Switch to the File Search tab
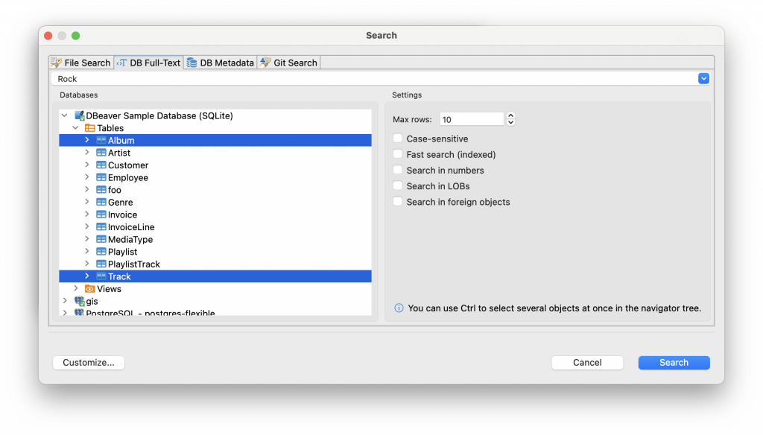Viewport: 763px width, 435px height. tap(81, 63)
